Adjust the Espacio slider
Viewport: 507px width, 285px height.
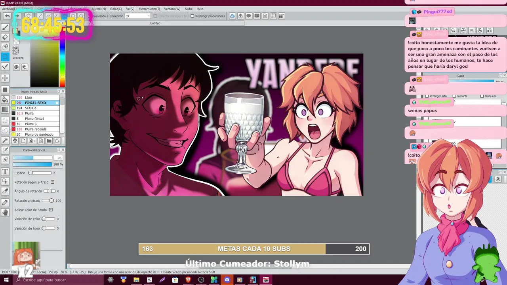40,173
